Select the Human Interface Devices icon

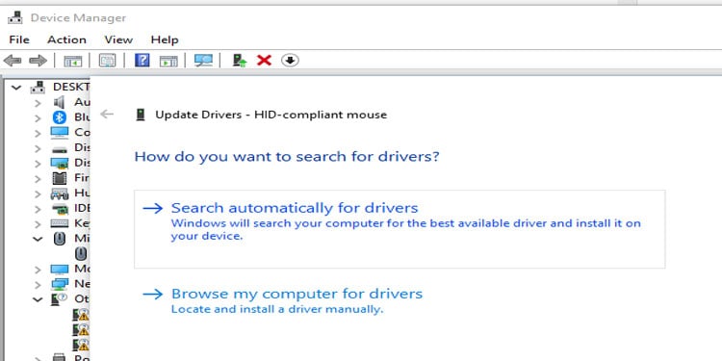point(60,193)
